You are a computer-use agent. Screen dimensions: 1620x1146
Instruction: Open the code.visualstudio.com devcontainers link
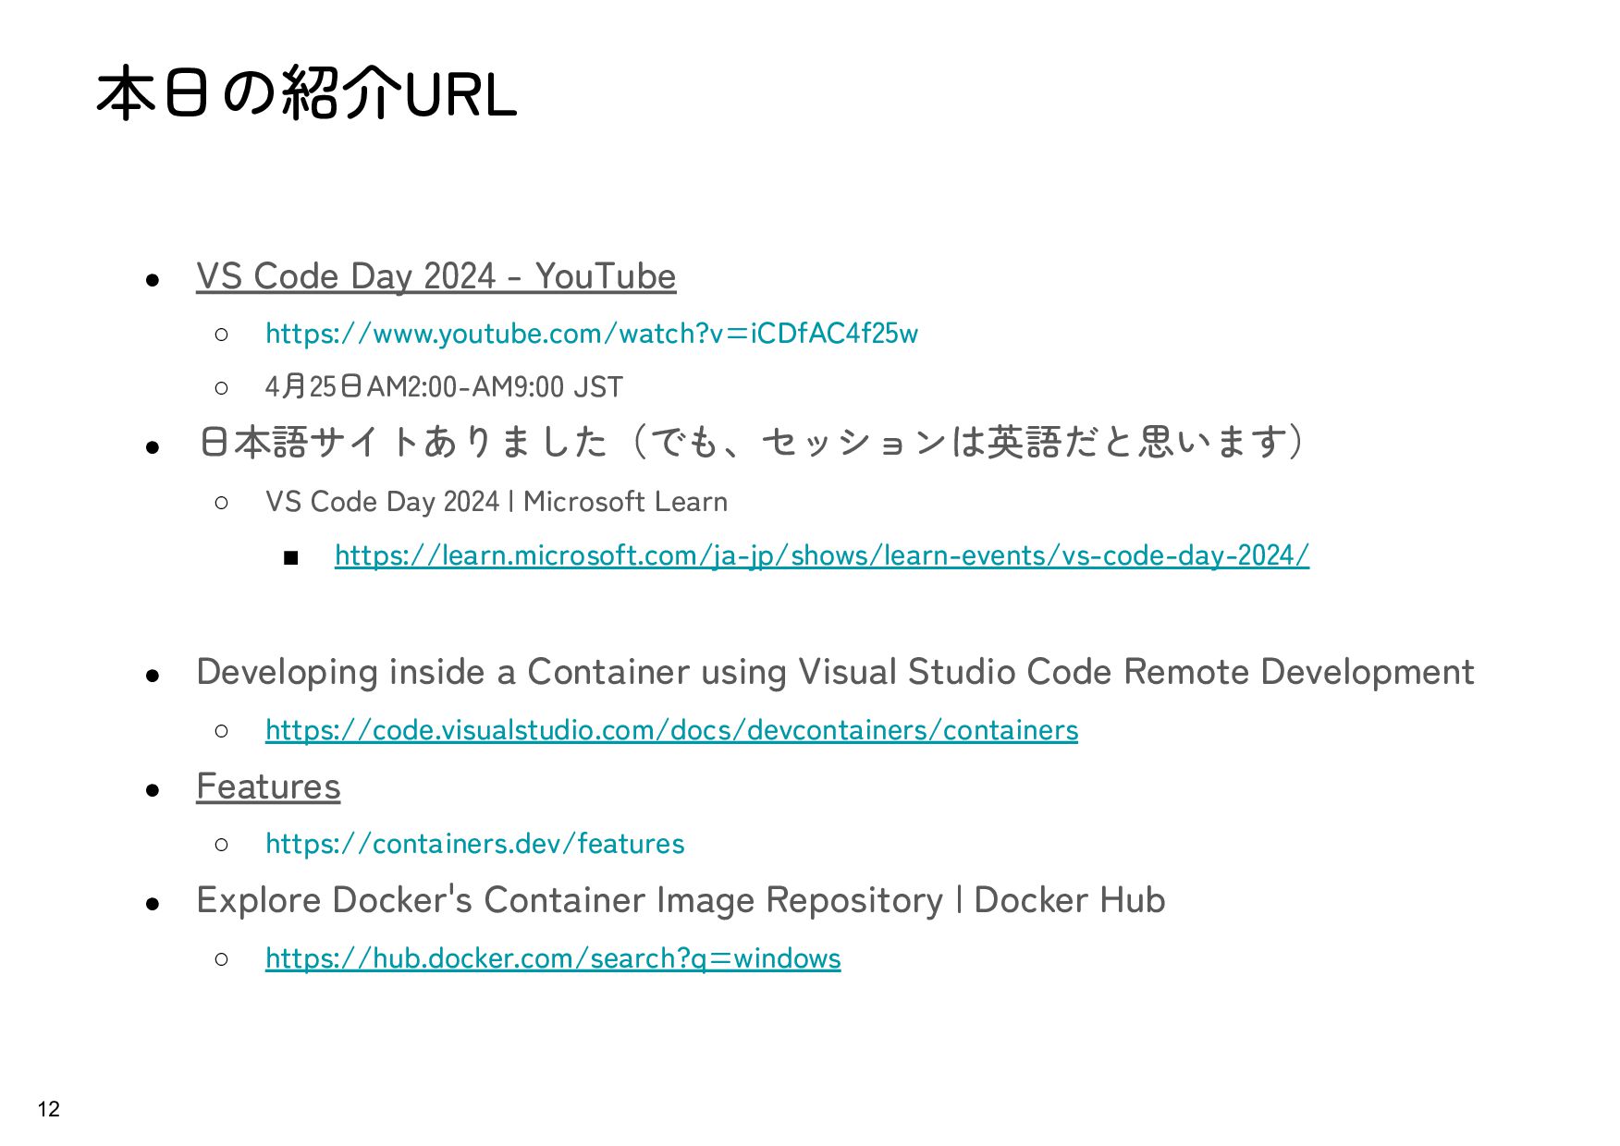click(671, 730)
